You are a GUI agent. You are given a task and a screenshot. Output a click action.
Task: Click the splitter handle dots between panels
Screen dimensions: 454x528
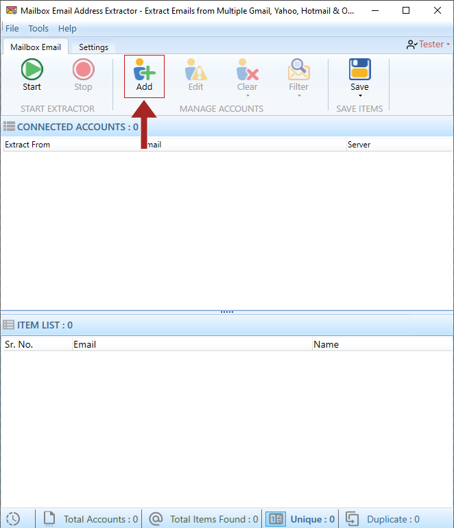(x=227, y=312)
